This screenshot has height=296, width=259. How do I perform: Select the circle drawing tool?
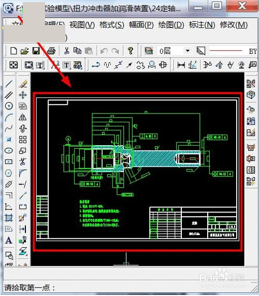point(9,106)
